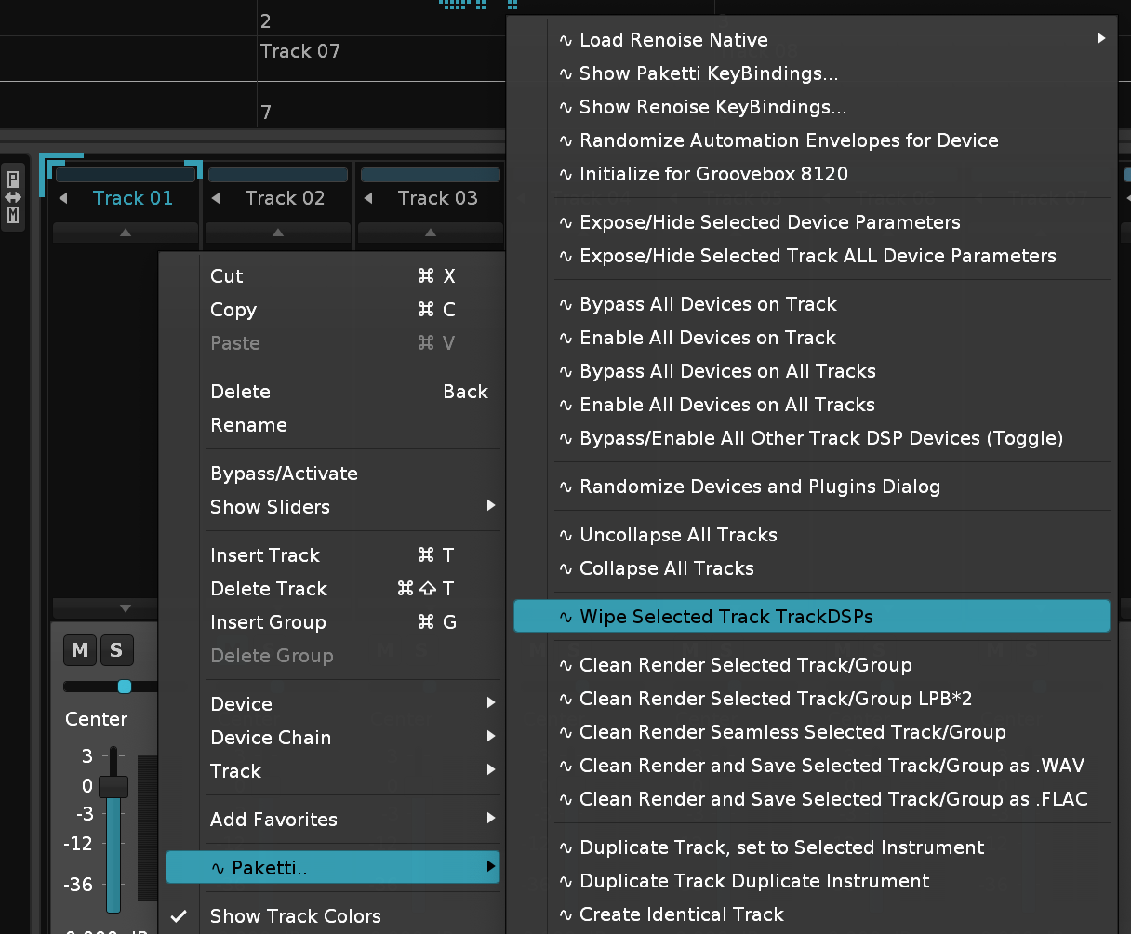Click the left arrow beside Track 03
This screenshot has width=1131, height=934.
tap(368, 198)
